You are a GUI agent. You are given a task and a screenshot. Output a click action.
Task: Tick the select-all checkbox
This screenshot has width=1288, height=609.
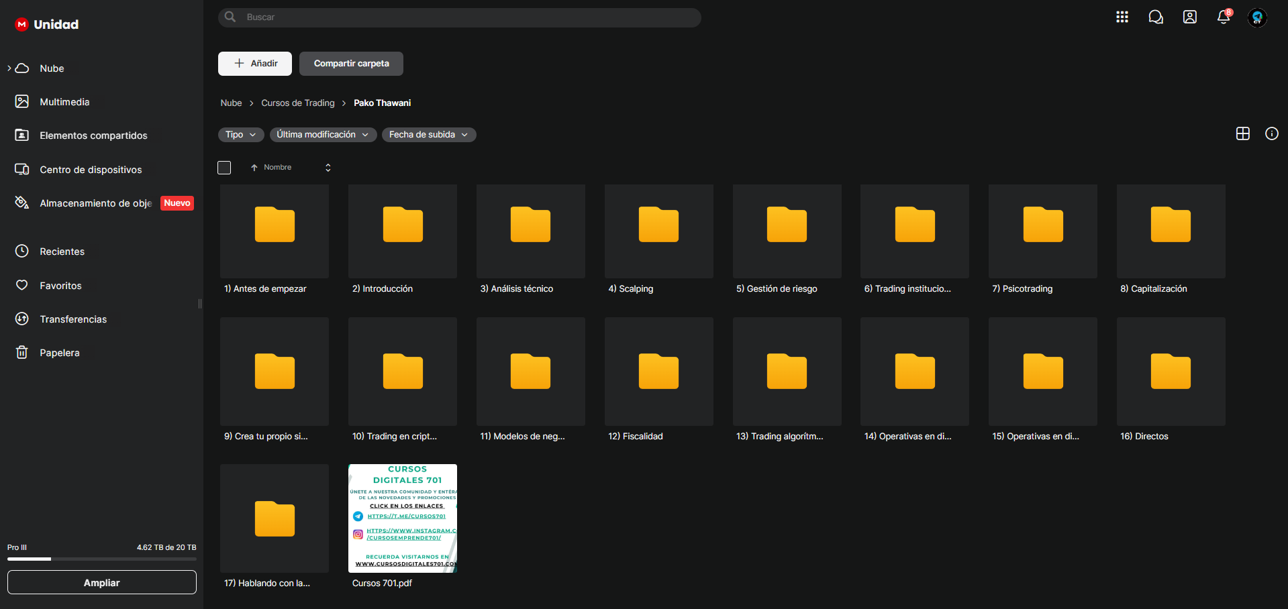pos(224,168)
